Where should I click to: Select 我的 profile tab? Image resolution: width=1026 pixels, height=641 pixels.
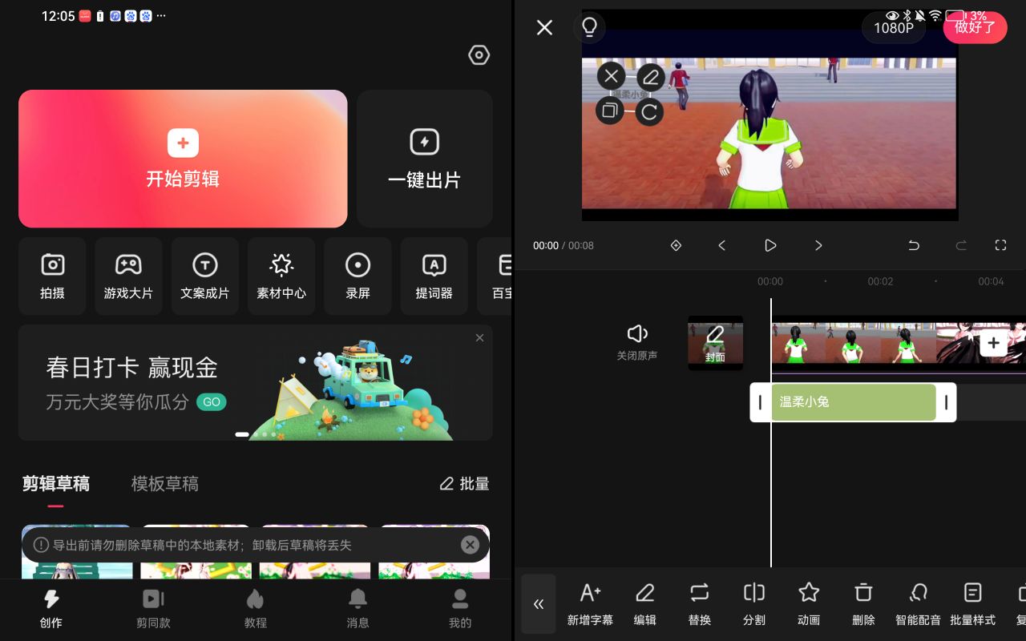(460, 610)
